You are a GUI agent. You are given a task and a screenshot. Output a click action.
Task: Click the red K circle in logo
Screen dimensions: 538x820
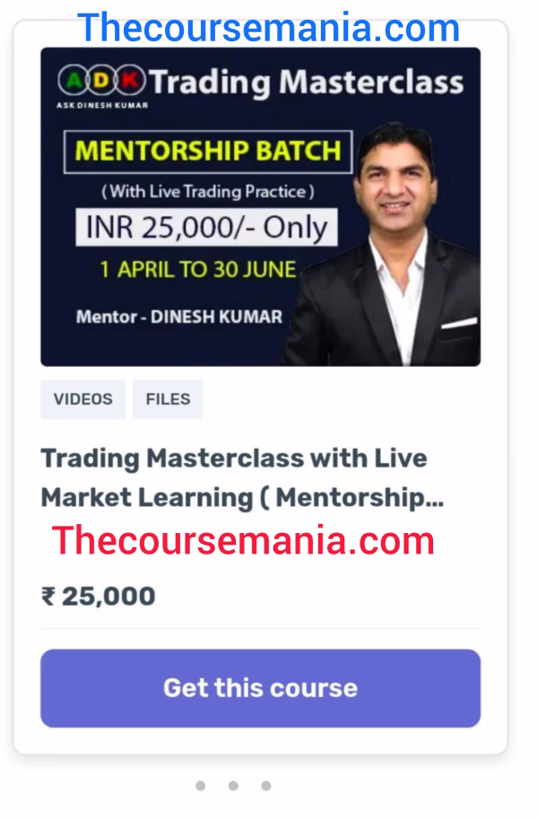[x=130, y=81]
